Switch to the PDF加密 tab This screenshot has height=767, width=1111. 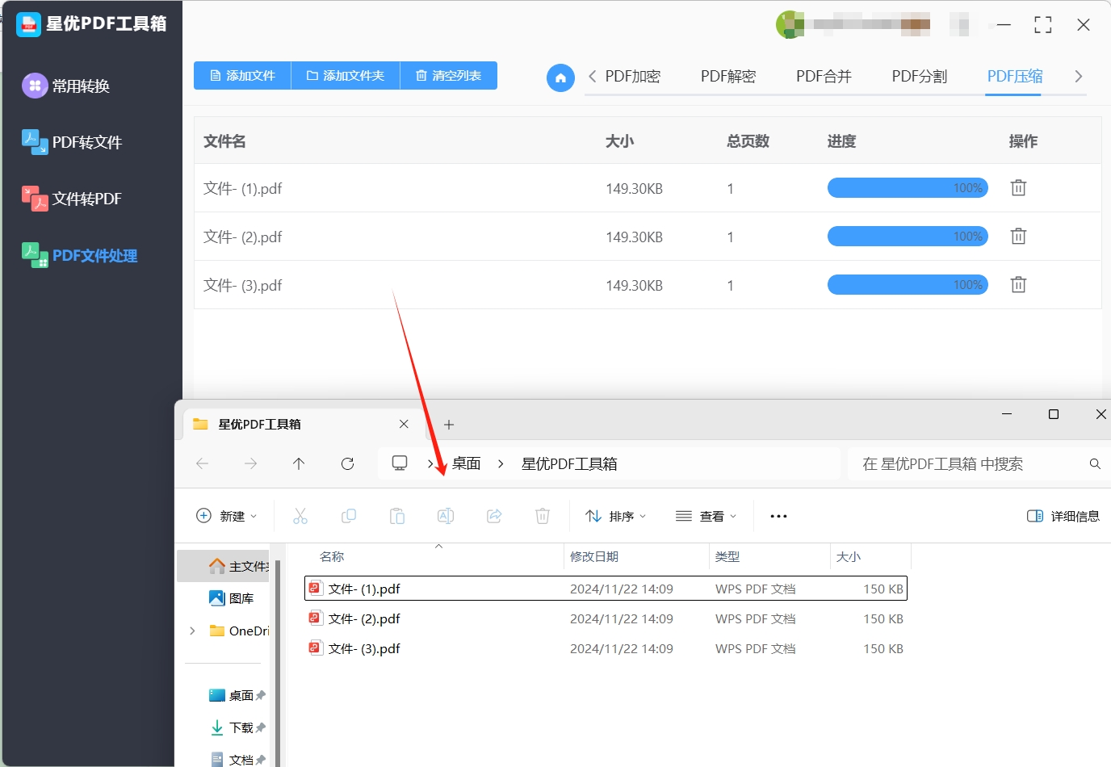633,77
